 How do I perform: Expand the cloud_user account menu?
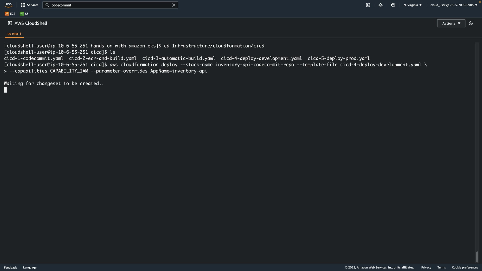tap(454, 5)
